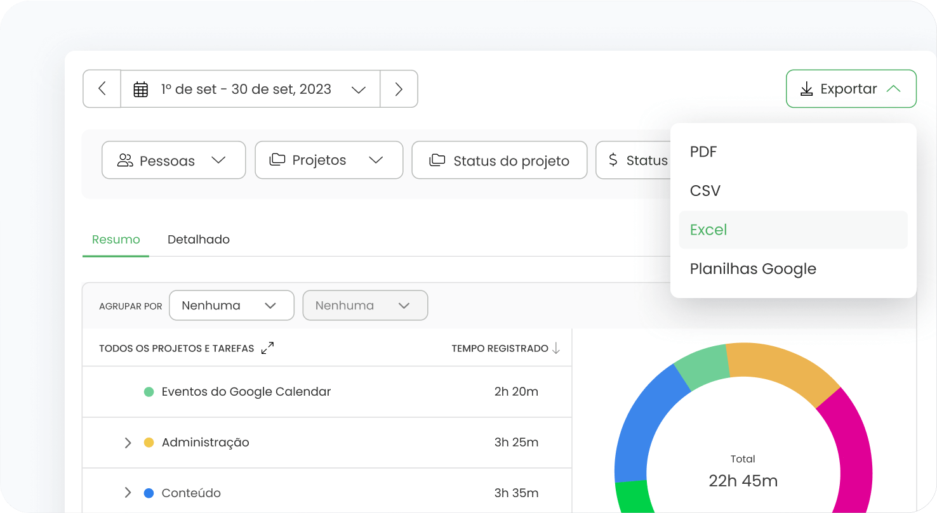
Task: Click the Status do projeto filter button
Action: tap(499, 160)
